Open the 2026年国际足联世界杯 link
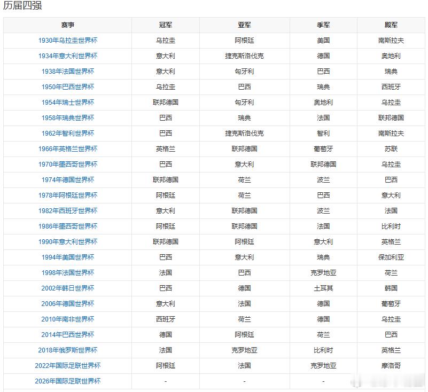 68,381
